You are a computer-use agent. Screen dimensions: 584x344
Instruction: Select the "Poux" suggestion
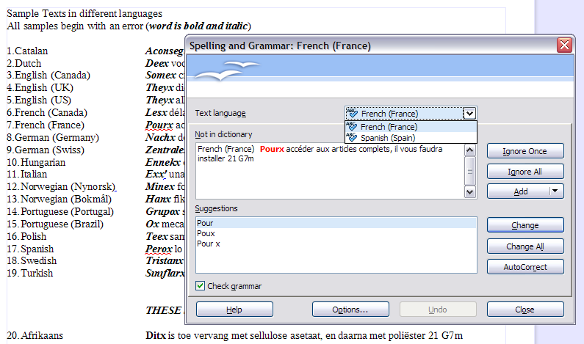tap(206, 233)
